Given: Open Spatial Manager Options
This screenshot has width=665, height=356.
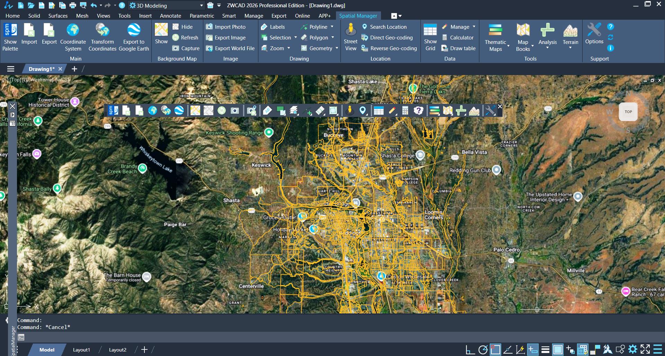Looking at the screenshot, I should pyautogui.click(x=594, y=34).
